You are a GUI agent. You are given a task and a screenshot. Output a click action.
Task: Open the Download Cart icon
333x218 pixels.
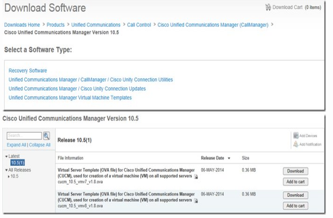pos(268,7)
